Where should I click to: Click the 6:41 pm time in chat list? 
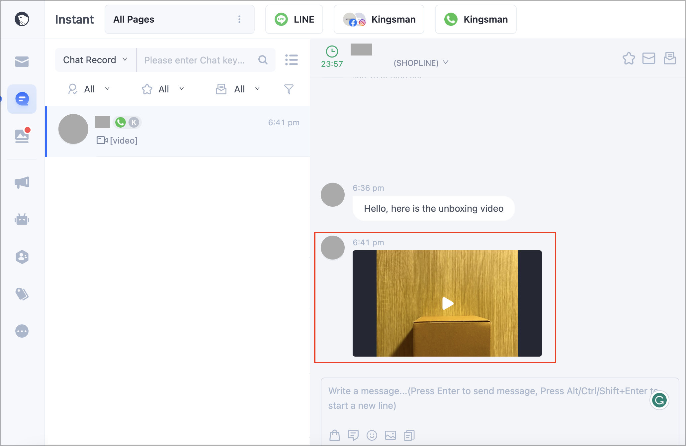pyautogui.click(x=284, y=122)
